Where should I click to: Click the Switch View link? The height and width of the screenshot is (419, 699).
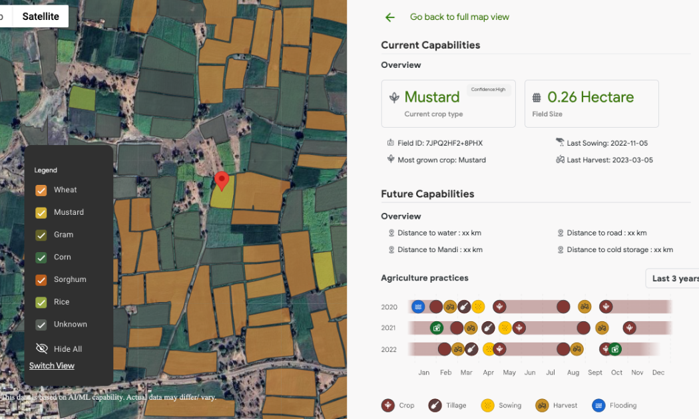52,366
